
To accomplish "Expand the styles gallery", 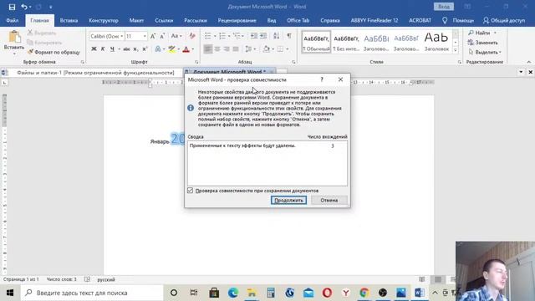I will point(456,50).
